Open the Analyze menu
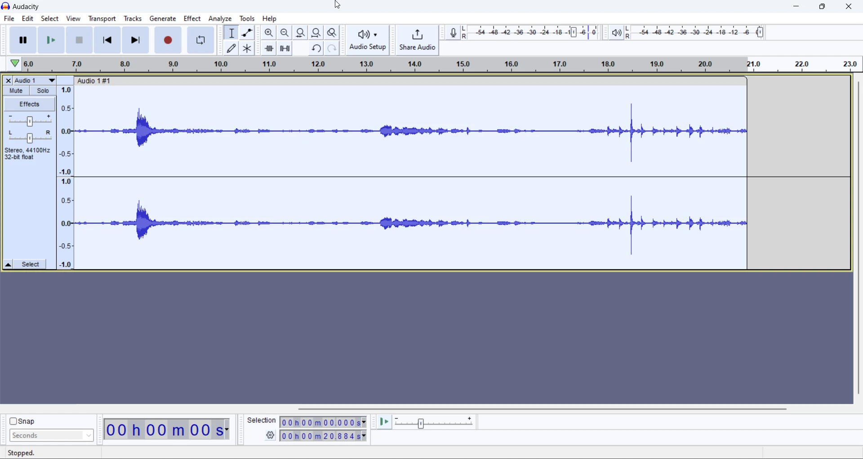This screenshot has width=863, height=459. point(220,19)
